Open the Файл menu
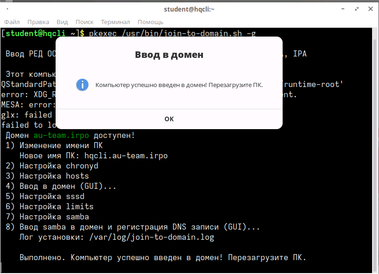This screenshot has width=379, height=274. [12, 22]
